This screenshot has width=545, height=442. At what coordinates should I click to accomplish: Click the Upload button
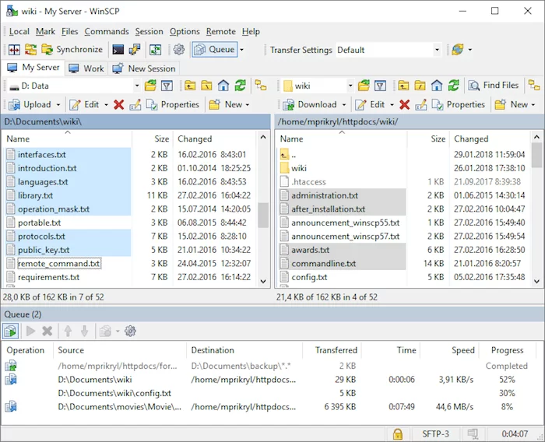(x=30, y=104)
